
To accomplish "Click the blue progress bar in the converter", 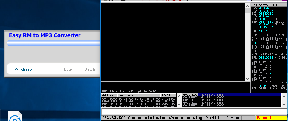I will [x=54, y=43].
